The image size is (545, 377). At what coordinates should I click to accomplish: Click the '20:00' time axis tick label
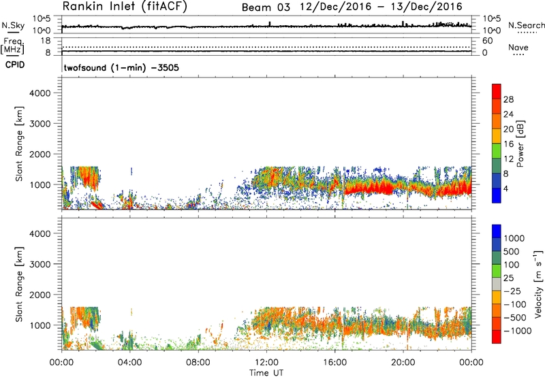(403, 363)
